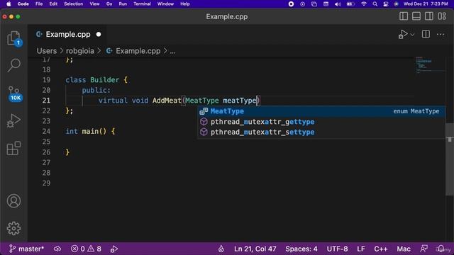Open the notifications bell icon

click(441, 249)
